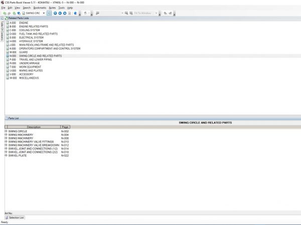The height and width of the screenshot is (225, 301).
Task: Select B-000 ENGINE RELATED PARTS
Action: coord(27,27)
